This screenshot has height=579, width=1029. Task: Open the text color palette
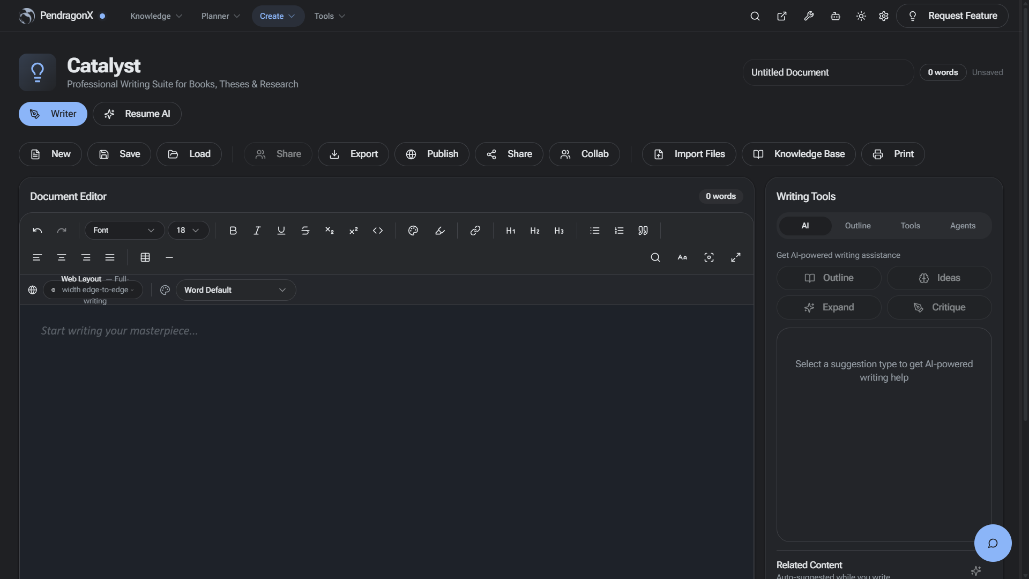pyautogui.click(x=413, y=231)
